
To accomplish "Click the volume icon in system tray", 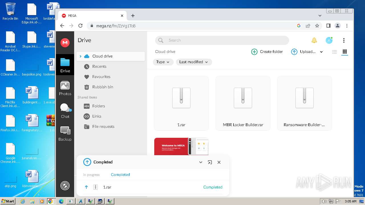I will click(324, 201).
